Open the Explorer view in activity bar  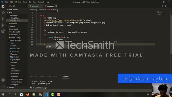tap(3, 7)
